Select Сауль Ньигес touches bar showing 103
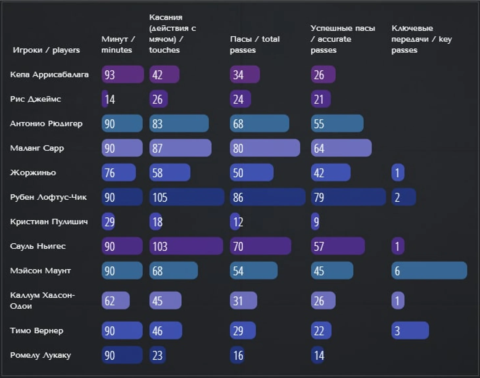 point(186,246)
